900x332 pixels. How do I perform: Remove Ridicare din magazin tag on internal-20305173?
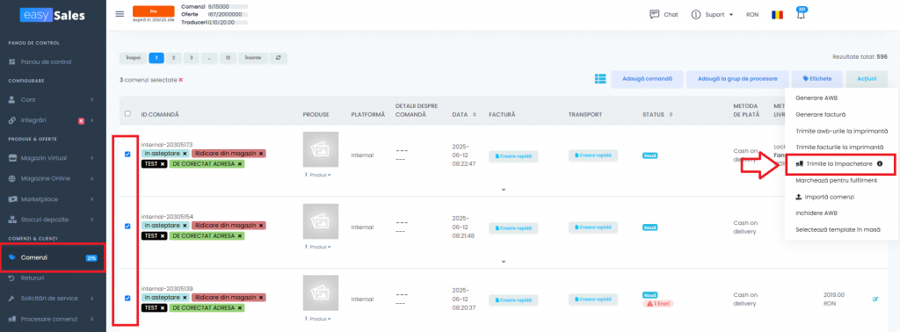pyautogui.click(x=261, y=154)
